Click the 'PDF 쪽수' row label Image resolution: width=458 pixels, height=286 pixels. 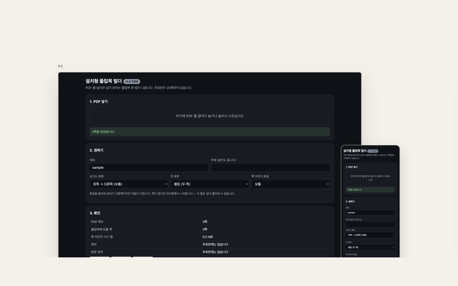97,222
